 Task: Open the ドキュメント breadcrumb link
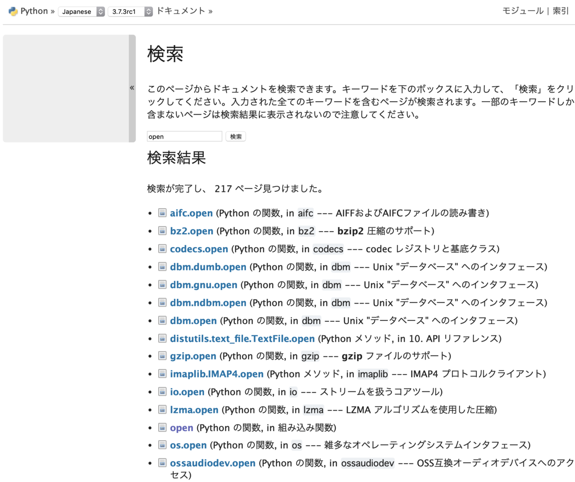coord(181,11)
